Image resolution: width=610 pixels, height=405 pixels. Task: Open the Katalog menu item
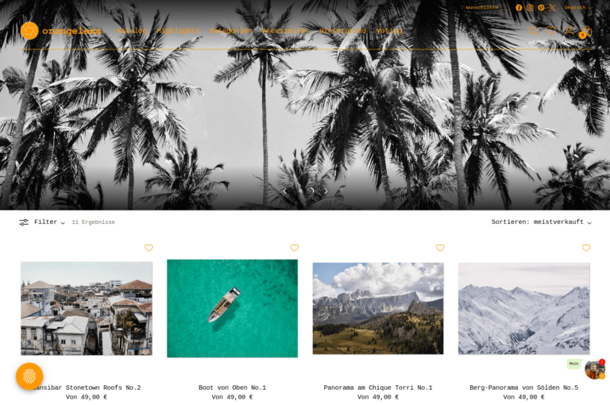pyautogui.click(x=132, y=31)
